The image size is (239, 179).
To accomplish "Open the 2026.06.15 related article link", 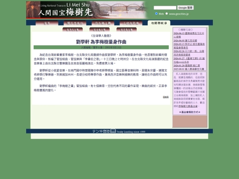I will click(189, 35).
